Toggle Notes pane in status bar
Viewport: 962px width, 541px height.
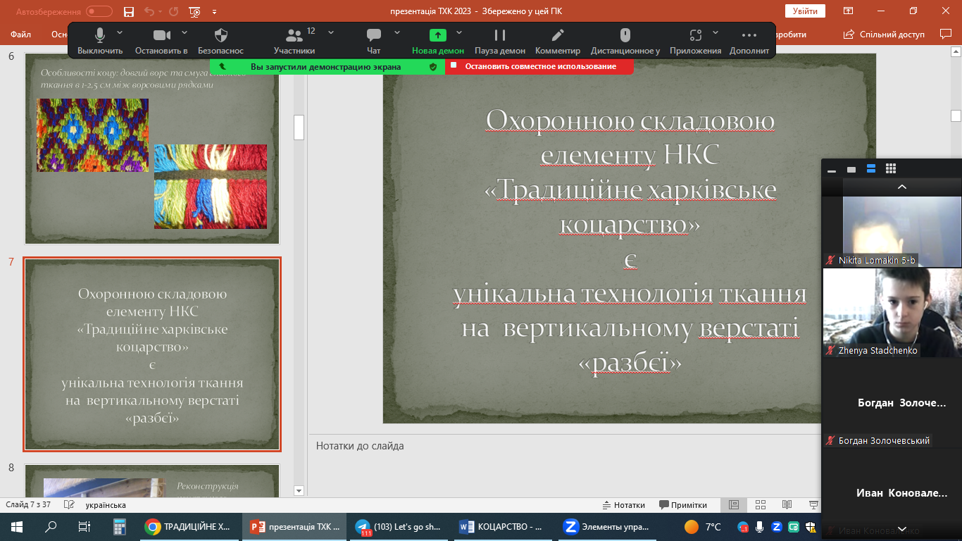click(x=624, y=505)
